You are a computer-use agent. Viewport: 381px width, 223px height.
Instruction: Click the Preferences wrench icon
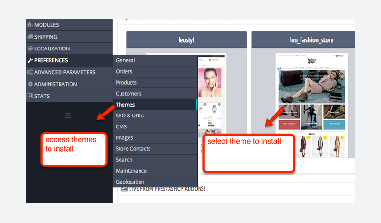click(x=30, y=60)
